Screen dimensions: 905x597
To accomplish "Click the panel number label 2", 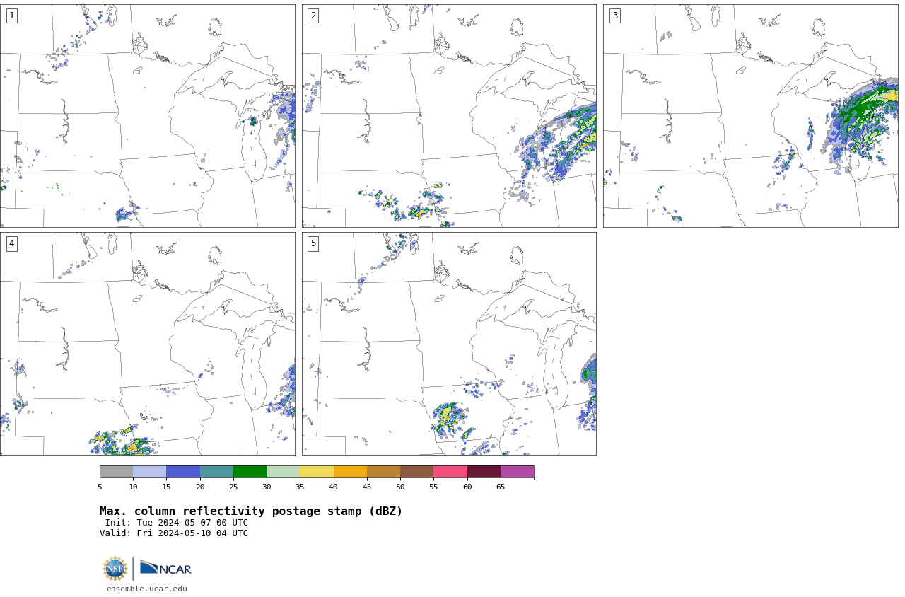I will (x=313, y=16).
